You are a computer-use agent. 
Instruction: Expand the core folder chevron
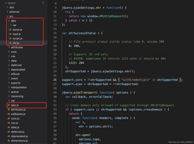click(x=9, y=52)
